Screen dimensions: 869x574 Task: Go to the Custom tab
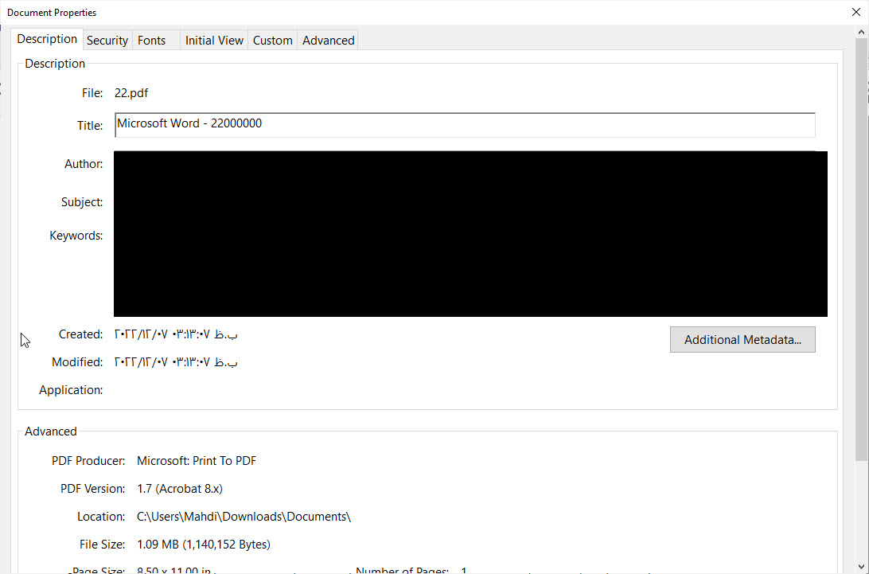(x=273, y=41)
